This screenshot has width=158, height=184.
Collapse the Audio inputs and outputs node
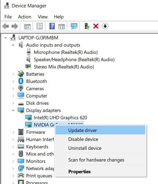13,45
